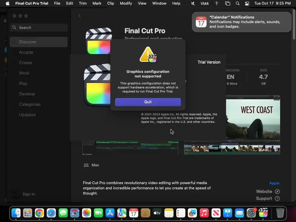Click the muted sound icon in menu bar

click(x=193, y=3)
